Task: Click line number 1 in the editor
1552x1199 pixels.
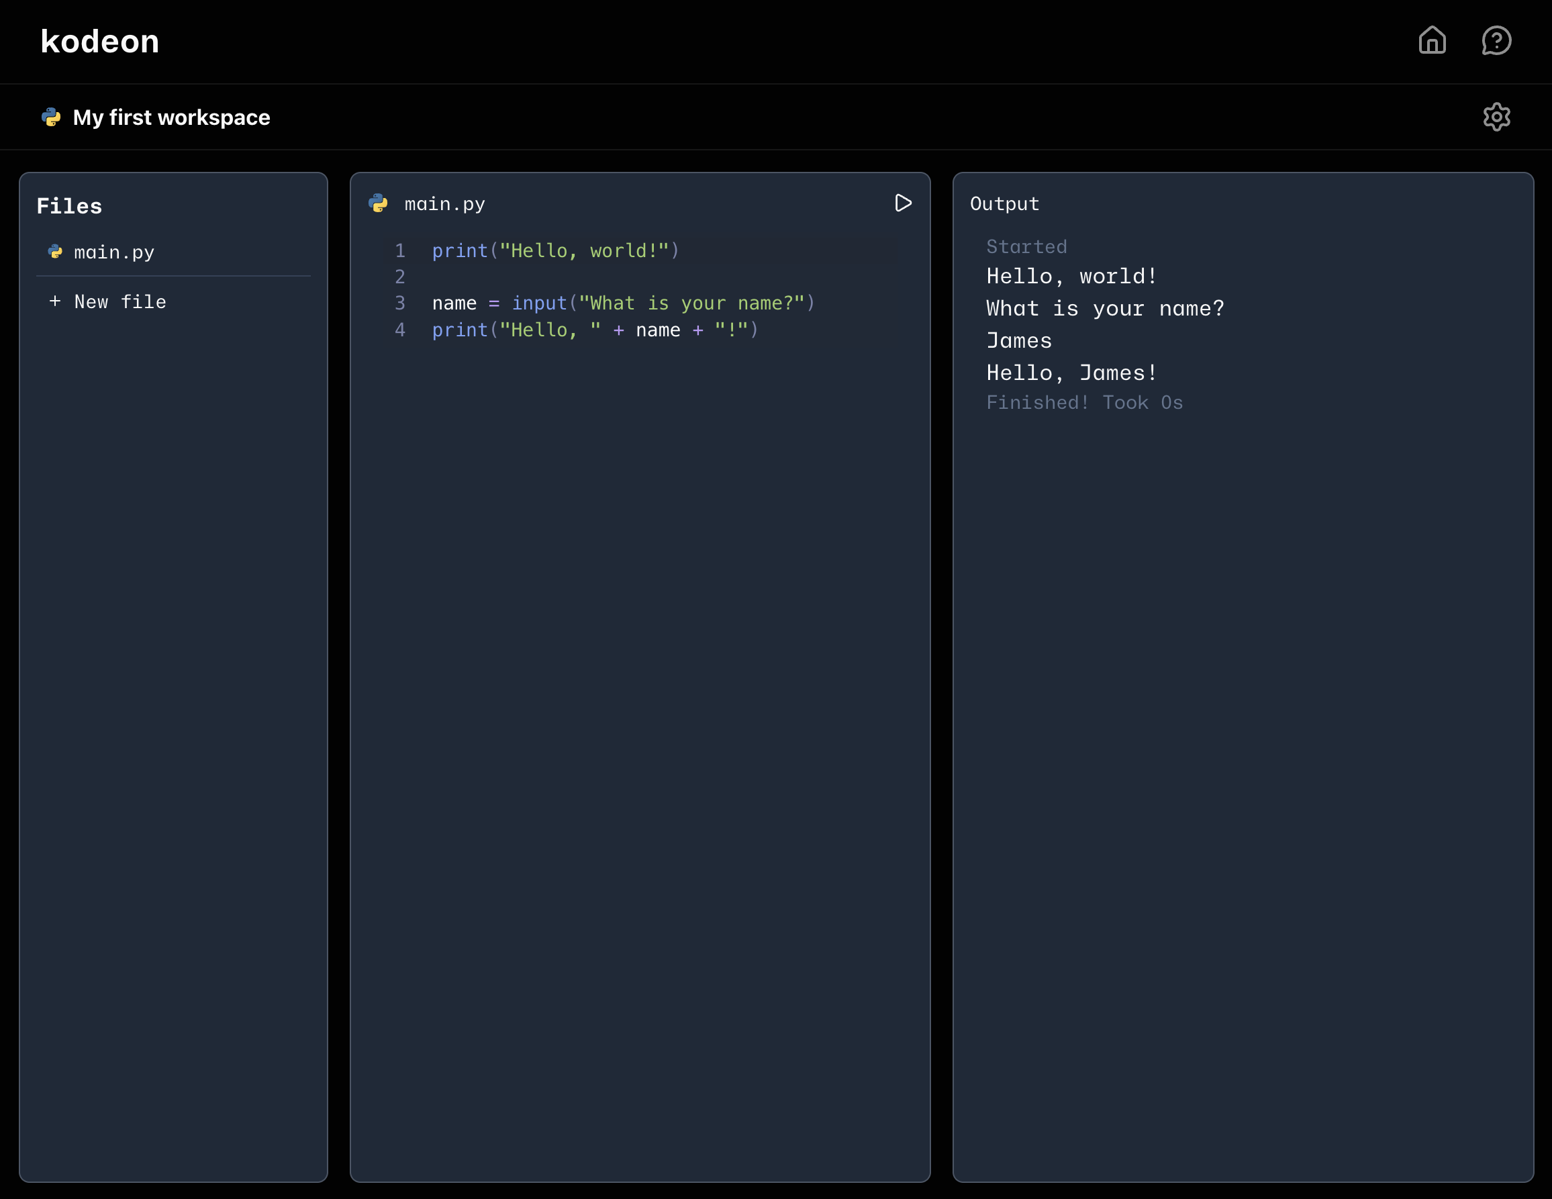Action: (400, 250)
